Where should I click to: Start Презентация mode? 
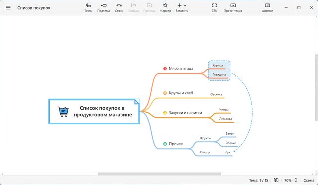(233, 8)
